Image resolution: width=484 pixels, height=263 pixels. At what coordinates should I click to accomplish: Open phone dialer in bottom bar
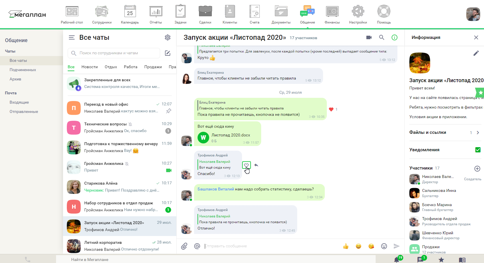click(28, 260)
